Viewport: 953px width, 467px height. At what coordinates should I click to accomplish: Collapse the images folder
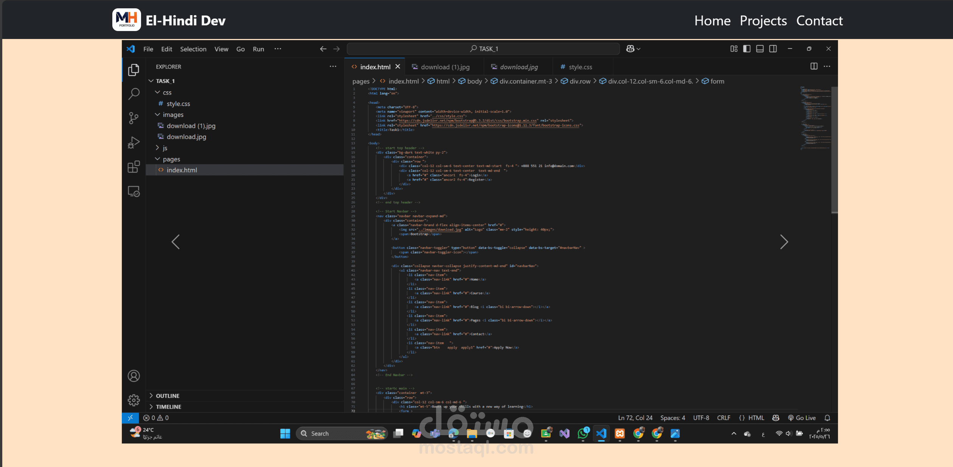(173, 115)
